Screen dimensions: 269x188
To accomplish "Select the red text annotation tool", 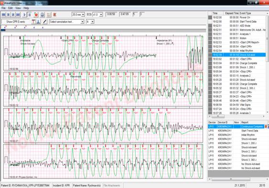I will (x=33, y=22).
